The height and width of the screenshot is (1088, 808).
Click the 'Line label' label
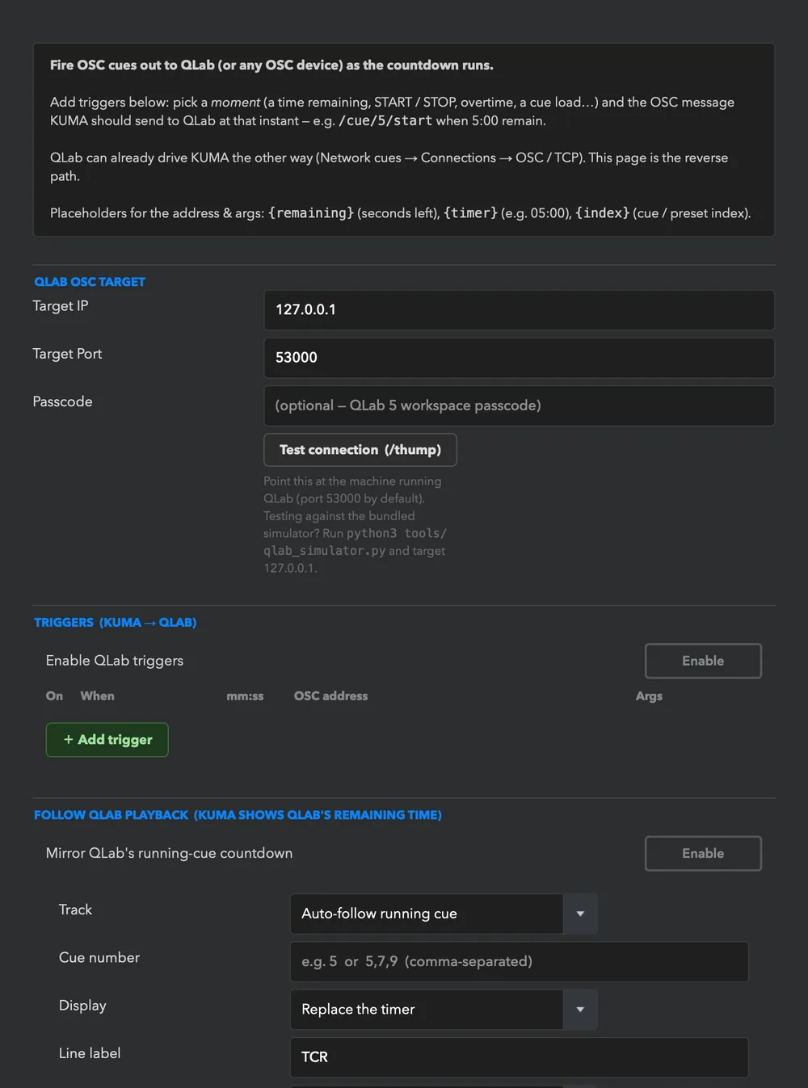90,1053
